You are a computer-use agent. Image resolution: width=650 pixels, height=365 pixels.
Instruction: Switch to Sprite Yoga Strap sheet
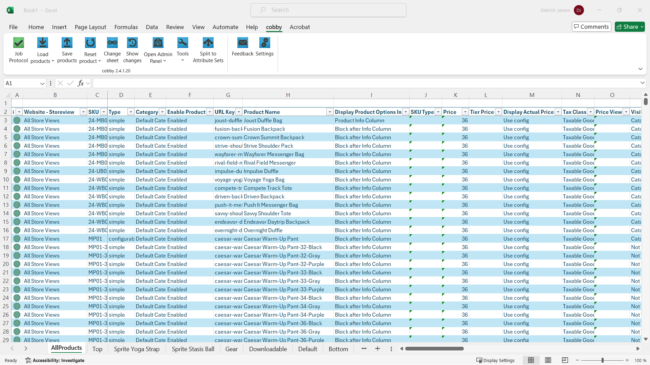136,349
